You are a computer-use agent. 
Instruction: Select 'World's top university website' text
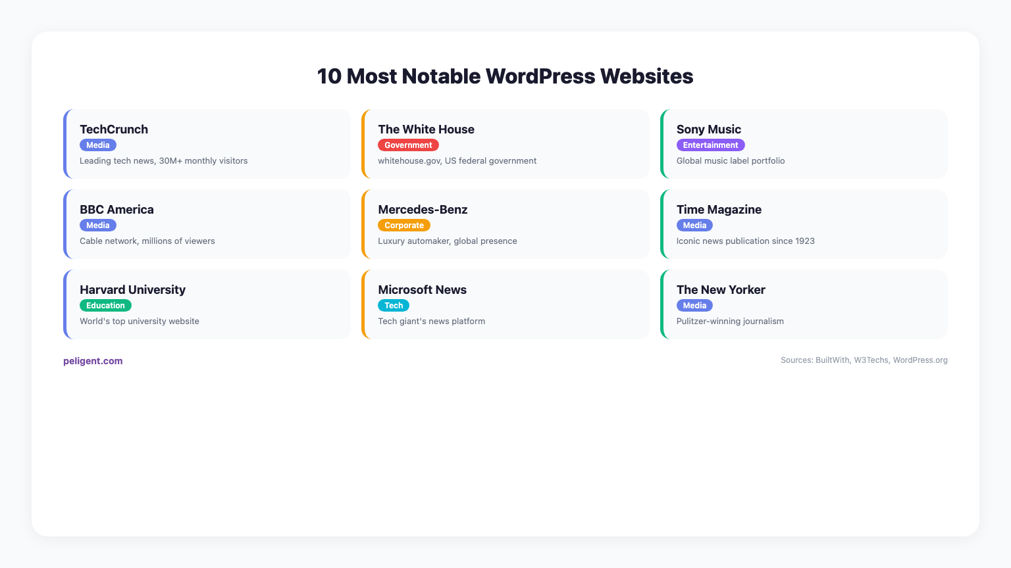[x=140, y=321]
